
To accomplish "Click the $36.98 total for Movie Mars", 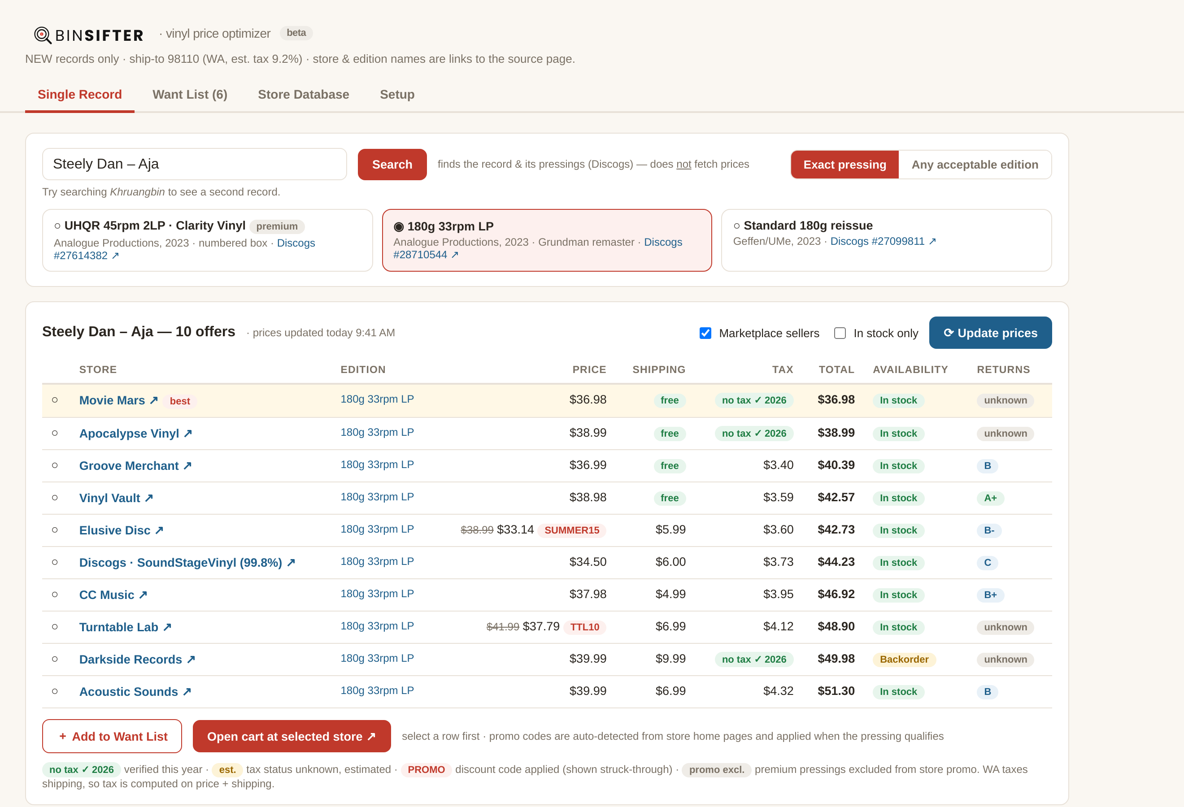I will (836, 400).
